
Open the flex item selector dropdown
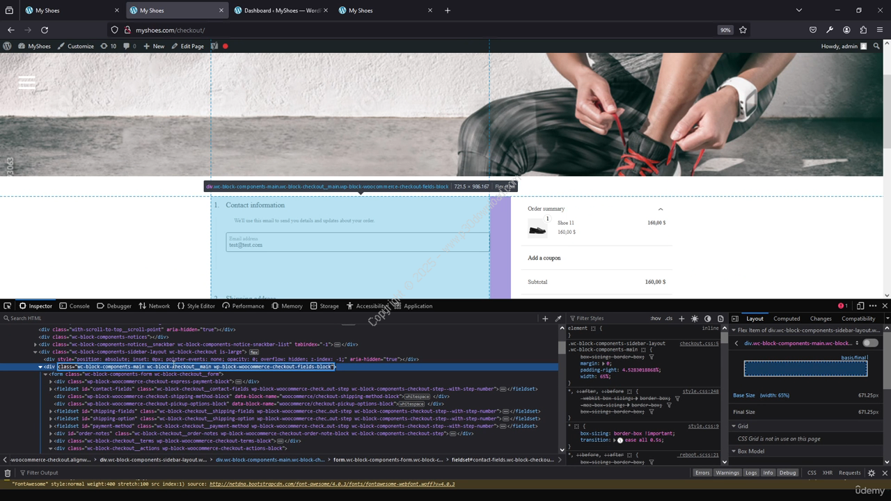click(x=857, y=343)
